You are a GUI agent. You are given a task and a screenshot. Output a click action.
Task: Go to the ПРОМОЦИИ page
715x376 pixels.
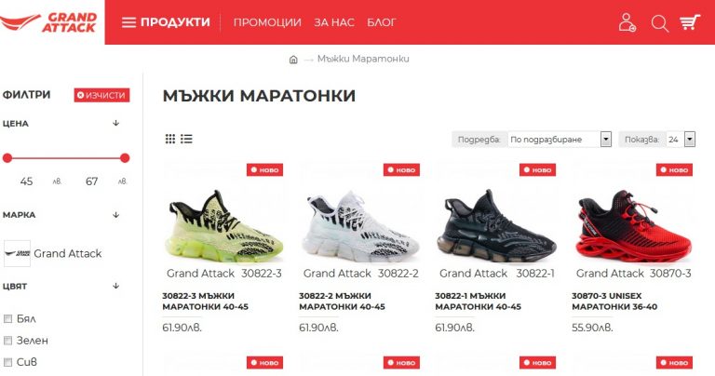point(267,22)
